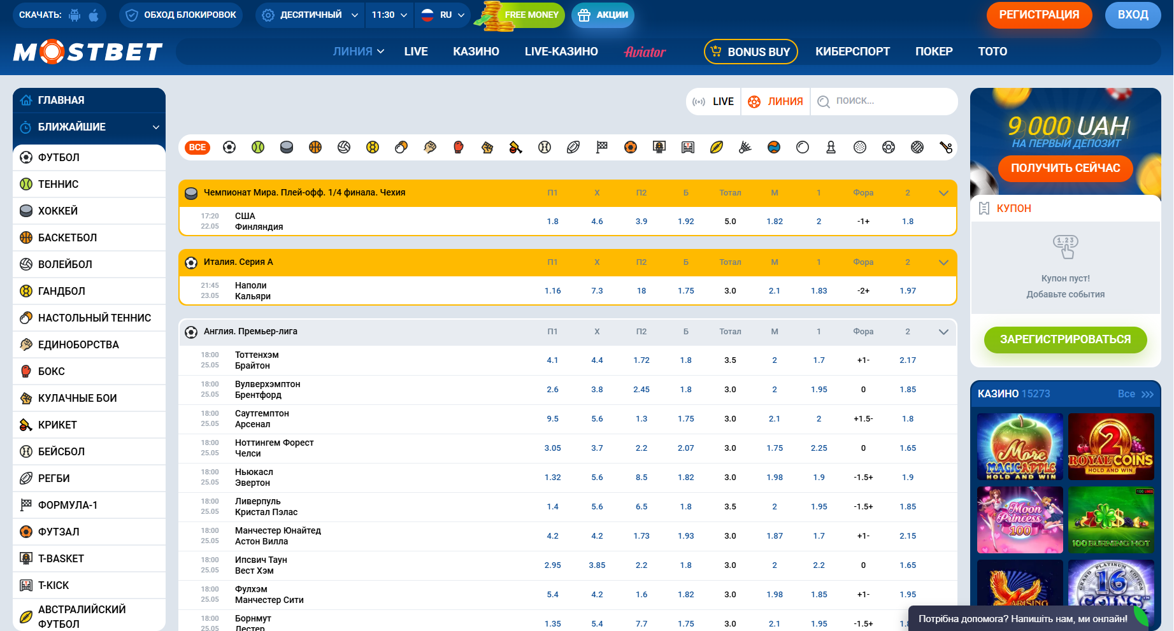Image resolution: width=1174 pixels, height=631 pixels.
Task: Open the КАЗИНО page from top navigation
Action: coord(476,52)
